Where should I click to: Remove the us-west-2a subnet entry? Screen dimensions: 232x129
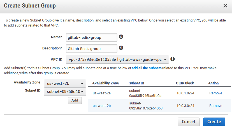click(215, 93)
